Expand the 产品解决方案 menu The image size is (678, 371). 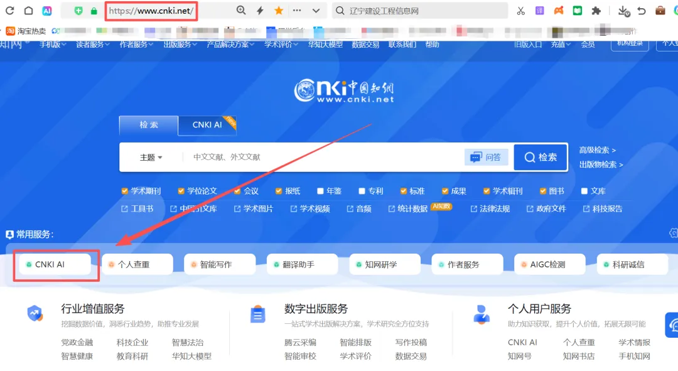[230, 44]
